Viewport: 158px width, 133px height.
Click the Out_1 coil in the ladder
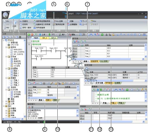68,51
